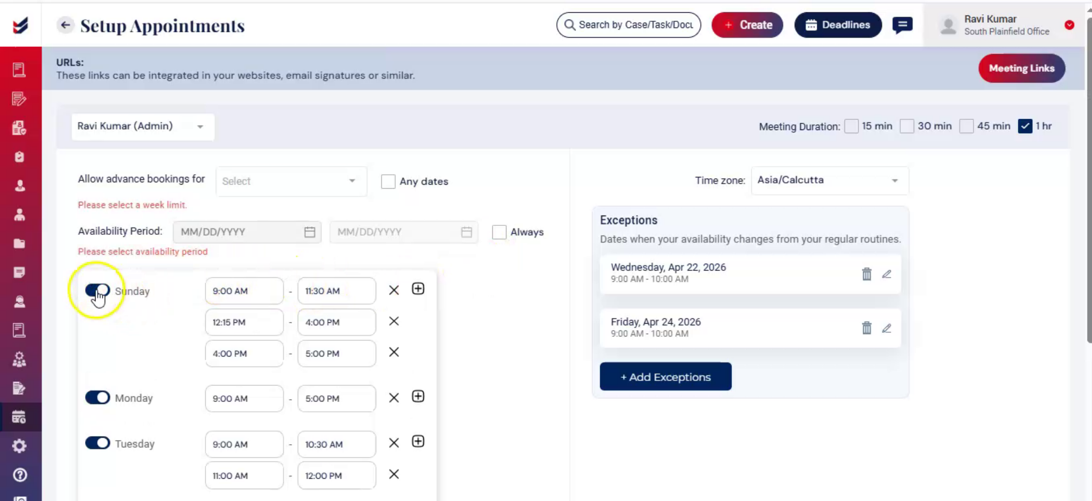
Task: Edit the Friday, Apr 24 exception
Action: tap(886, 328)
